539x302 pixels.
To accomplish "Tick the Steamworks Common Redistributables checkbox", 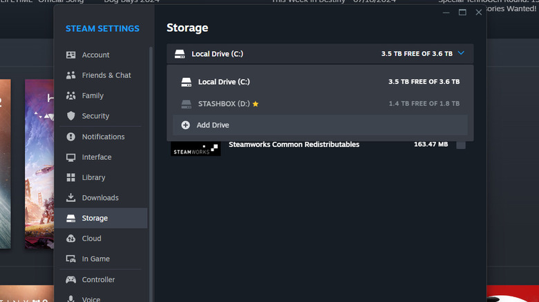I will pyautogui.click(x=461, y=145).
